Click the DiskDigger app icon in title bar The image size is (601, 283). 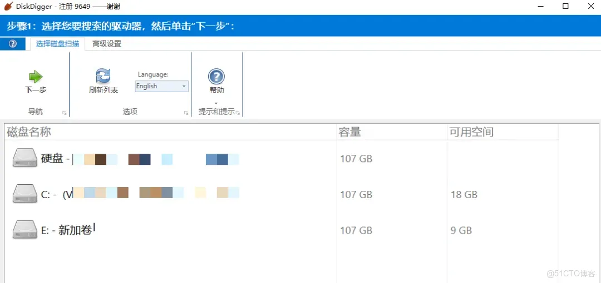point(8,7)
